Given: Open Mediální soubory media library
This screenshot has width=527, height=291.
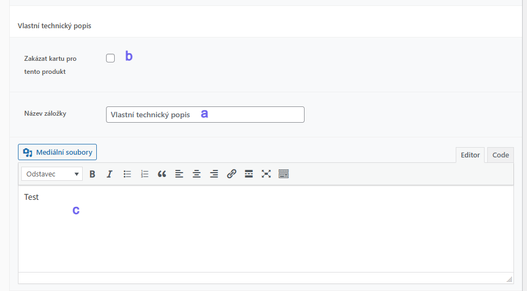Looking at the screenshot, I should click(58, 152).
